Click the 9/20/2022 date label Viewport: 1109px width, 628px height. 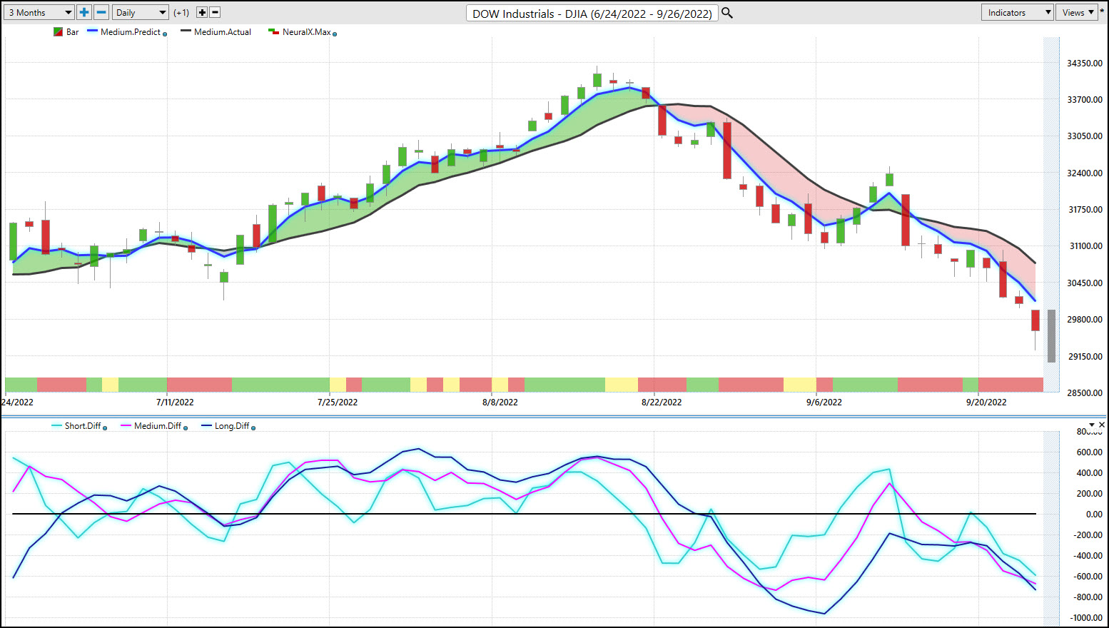click(x=986, y=402)
